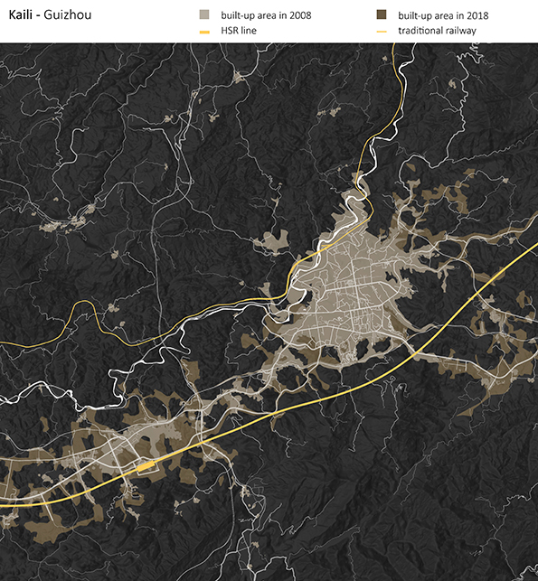Screen dimensions: 538x581
Task: Click the built-up area in 2008 swatch
Action: pos(204,14)
